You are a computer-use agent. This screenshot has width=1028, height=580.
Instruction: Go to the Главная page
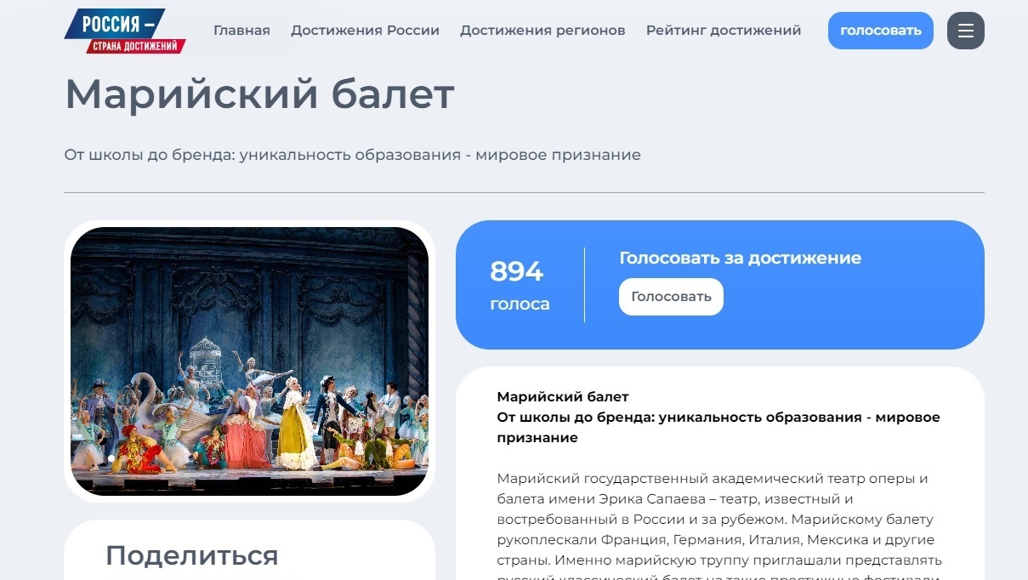point(241,31)
